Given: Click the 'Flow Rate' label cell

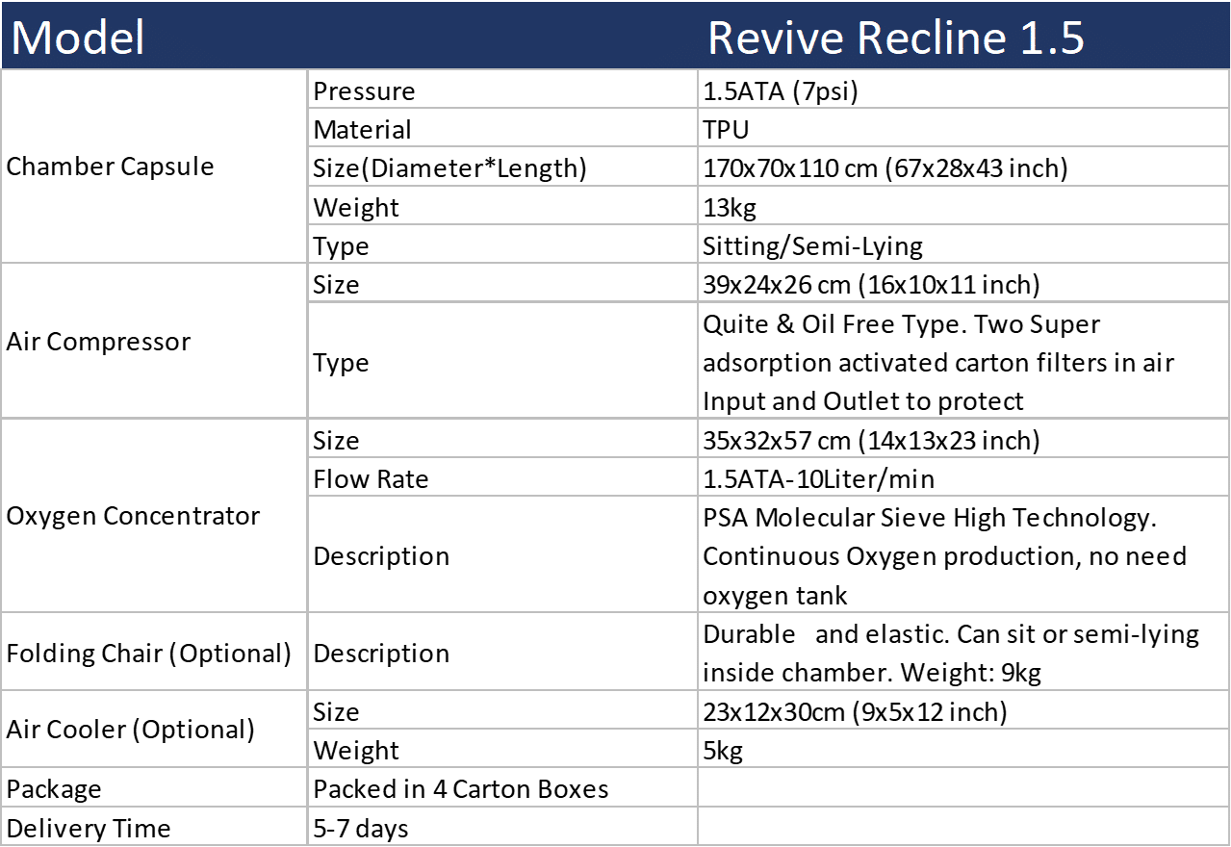Looking at the screenshot, I should point(501,478).
